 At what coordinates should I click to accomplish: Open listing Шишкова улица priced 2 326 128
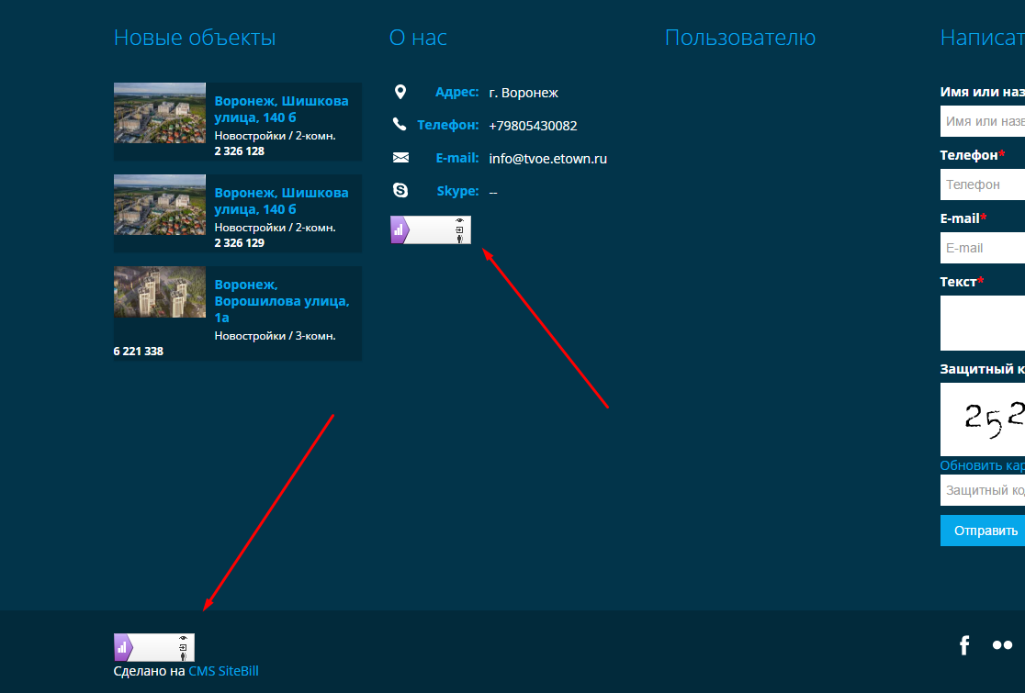coord(281,109)
